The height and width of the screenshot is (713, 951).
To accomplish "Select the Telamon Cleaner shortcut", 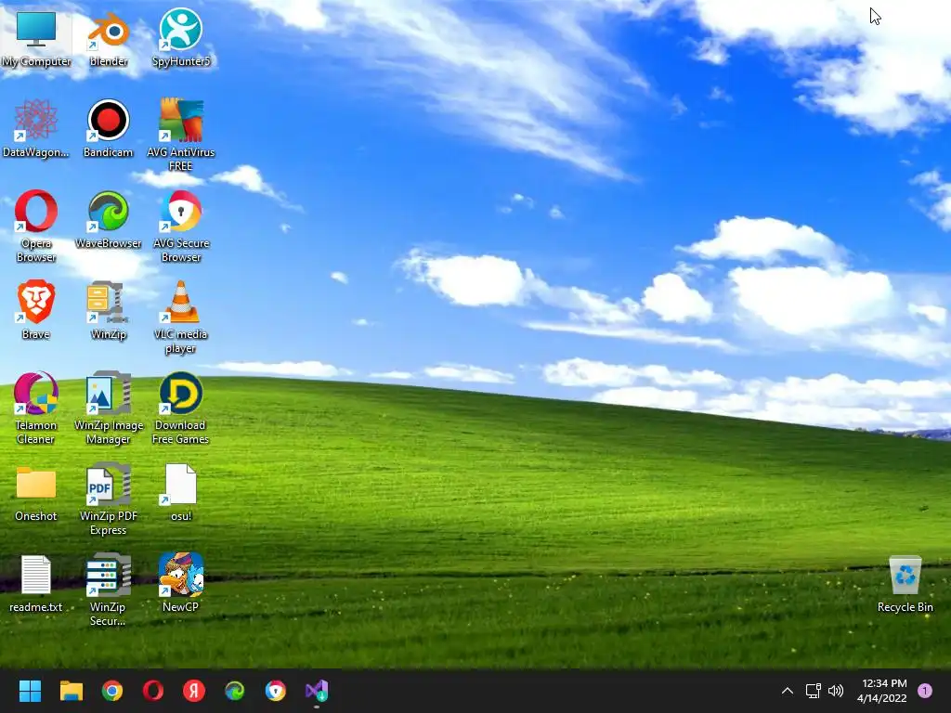I will tap(36, 408).
